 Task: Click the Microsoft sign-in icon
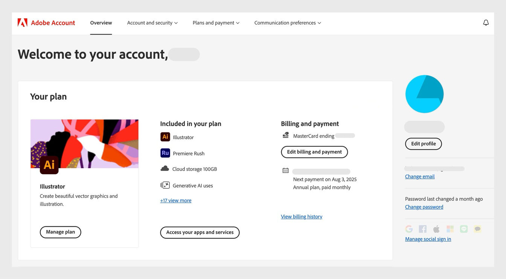tap(450, 229)
